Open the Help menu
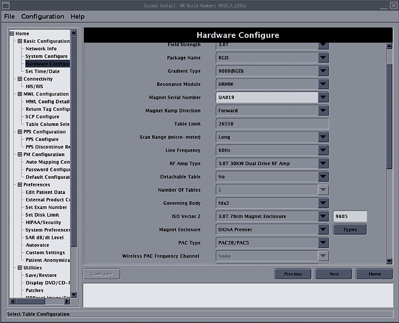The height and width of the screenshot is (323, 399). (x=77, y=16)
